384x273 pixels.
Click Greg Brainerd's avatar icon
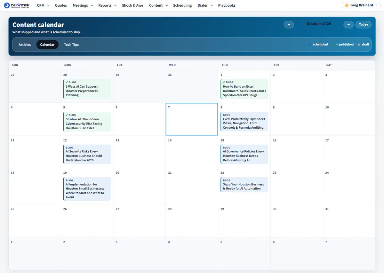[x=347, y=5]
